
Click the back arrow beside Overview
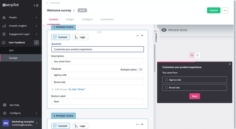48,3
